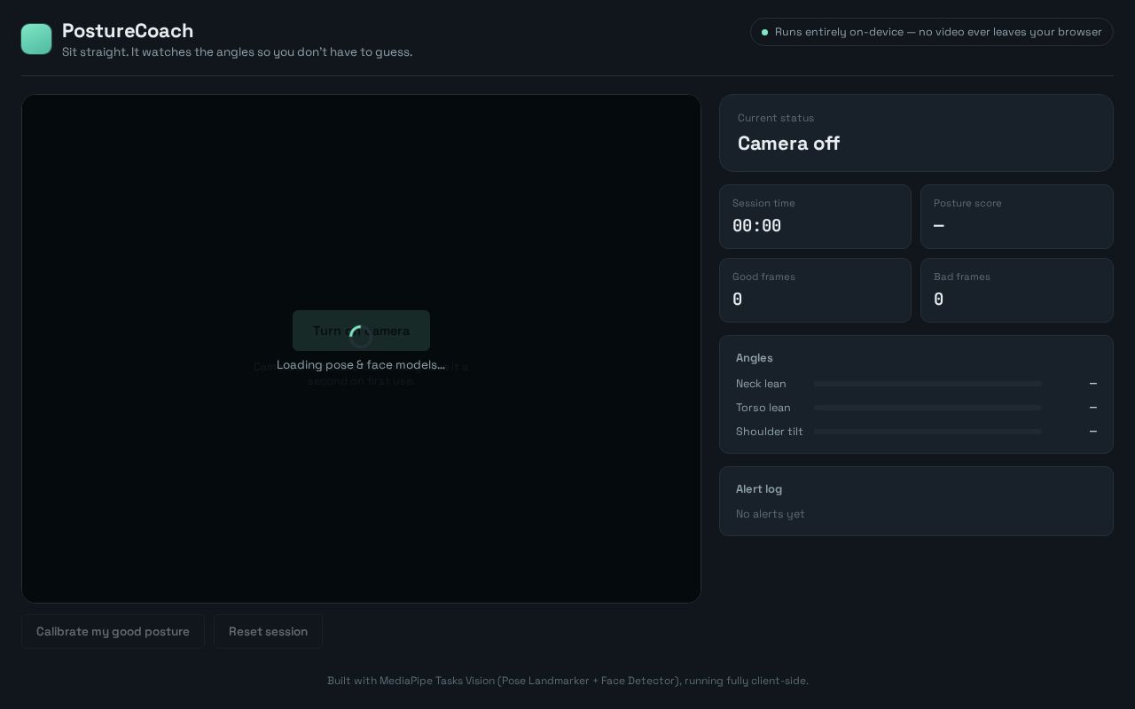The height and width of the screenshot is (709, 1135).
Task: Click the green on-device status dot
Action: (x=764, y=32)
